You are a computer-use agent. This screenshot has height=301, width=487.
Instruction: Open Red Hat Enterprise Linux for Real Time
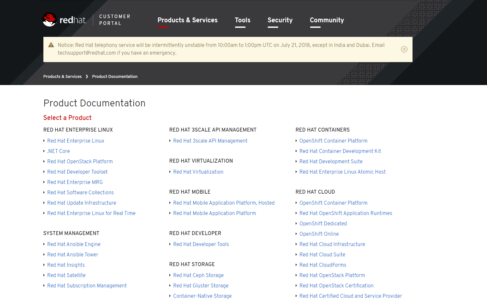91,213
